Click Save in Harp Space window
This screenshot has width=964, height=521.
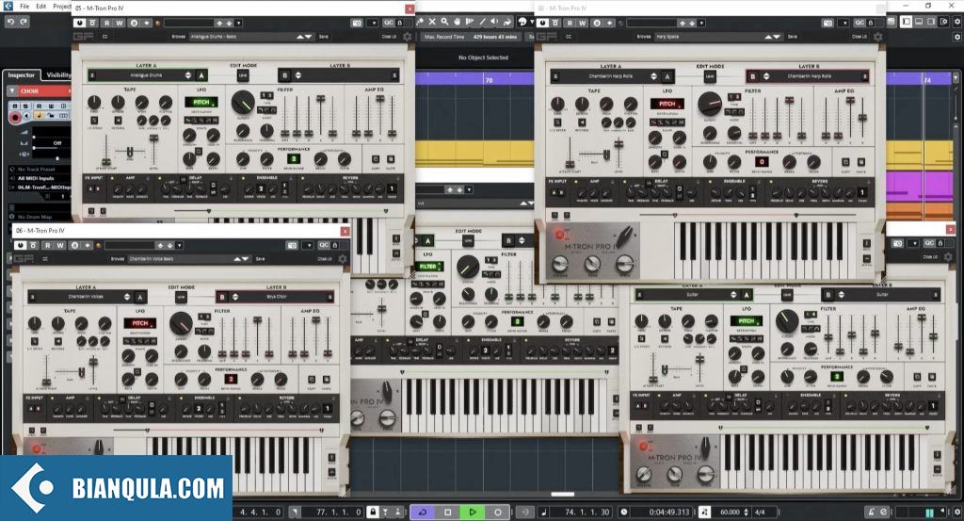793,37
